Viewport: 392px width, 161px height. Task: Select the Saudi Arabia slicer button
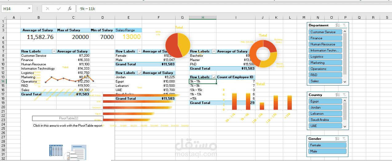[x=325, y=120]
